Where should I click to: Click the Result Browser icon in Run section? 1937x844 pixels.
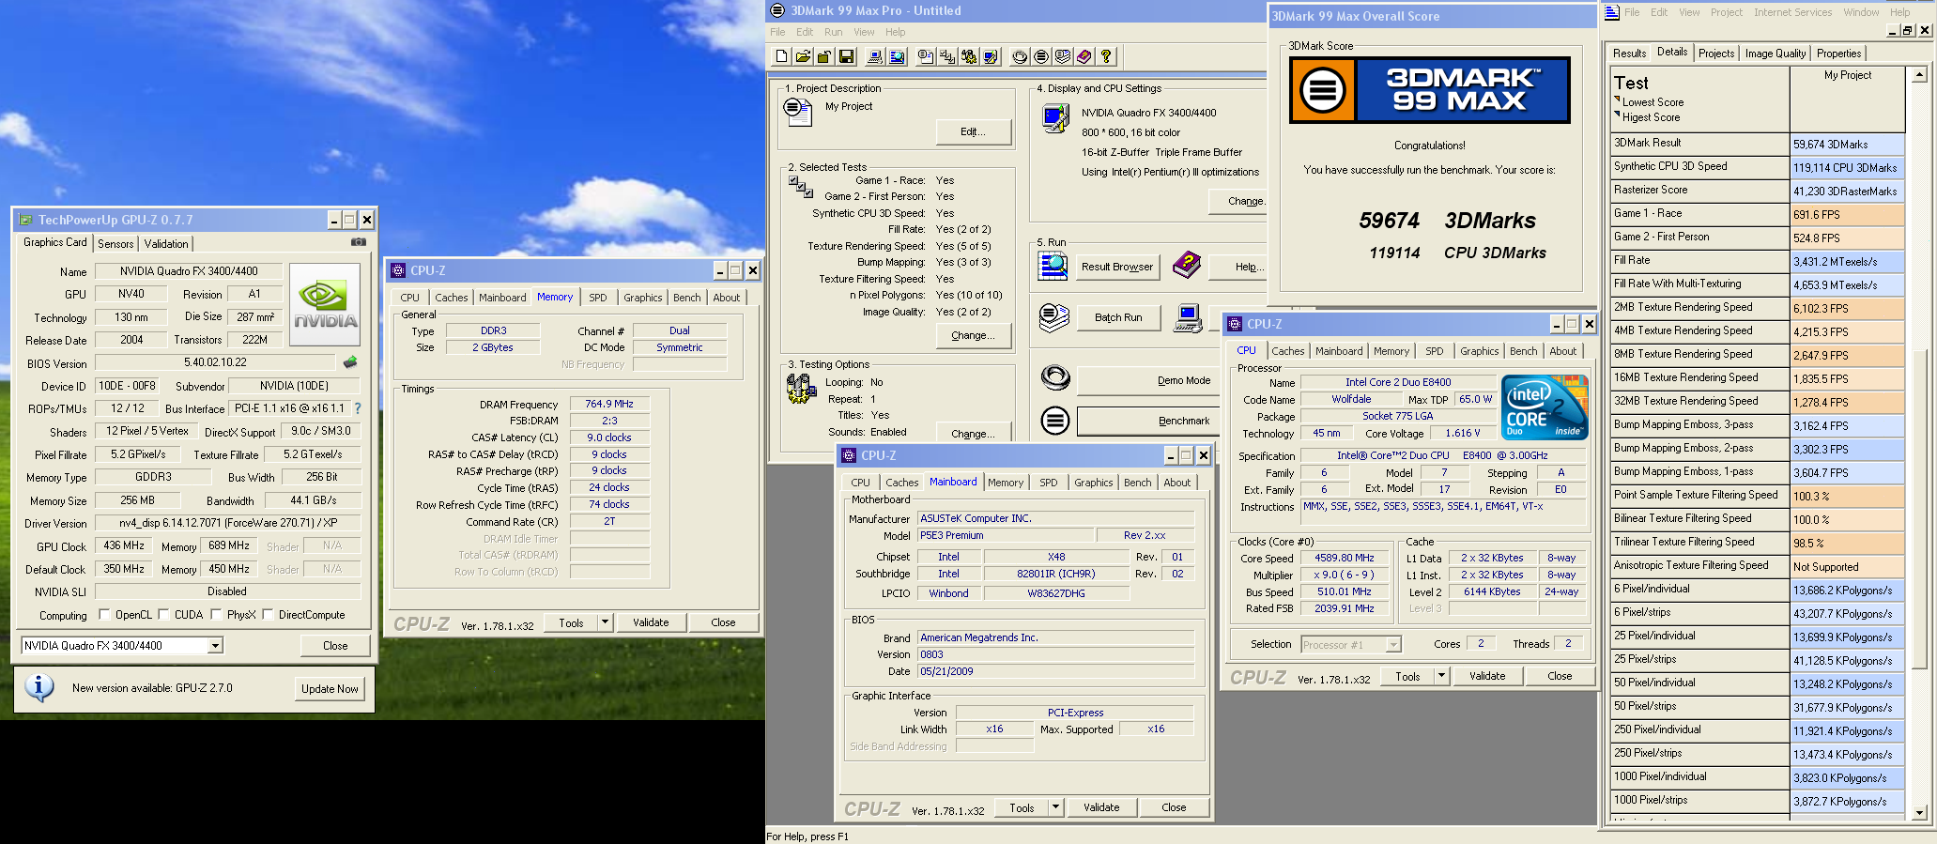point(1053,266)
